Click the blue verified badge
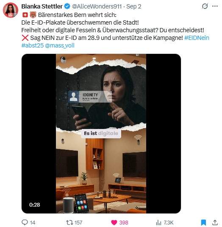 coord(67,6)
